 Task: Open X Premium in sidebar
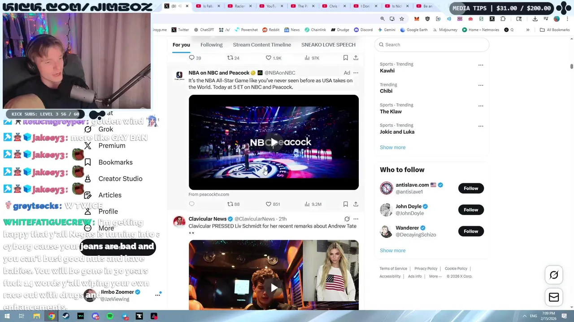(x=104, y=146)
